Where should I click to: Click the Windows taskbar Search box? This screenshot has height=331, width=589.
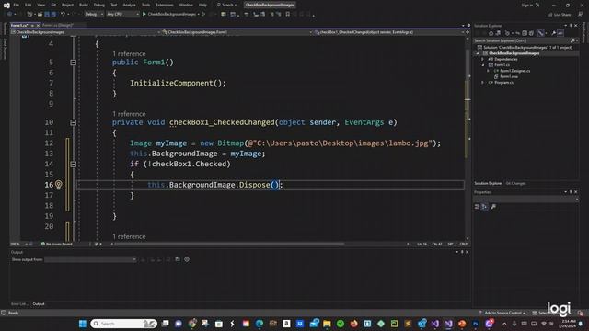[x=123, y=324]
